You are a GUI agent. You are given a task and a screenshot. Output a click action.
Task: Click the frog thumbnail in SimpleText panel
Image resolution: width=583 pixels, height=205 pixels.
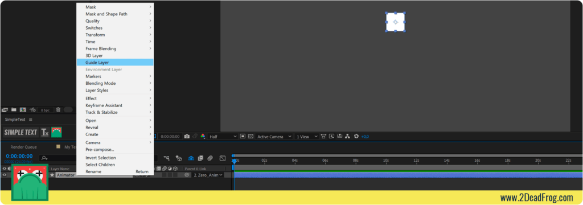[56, 132]
